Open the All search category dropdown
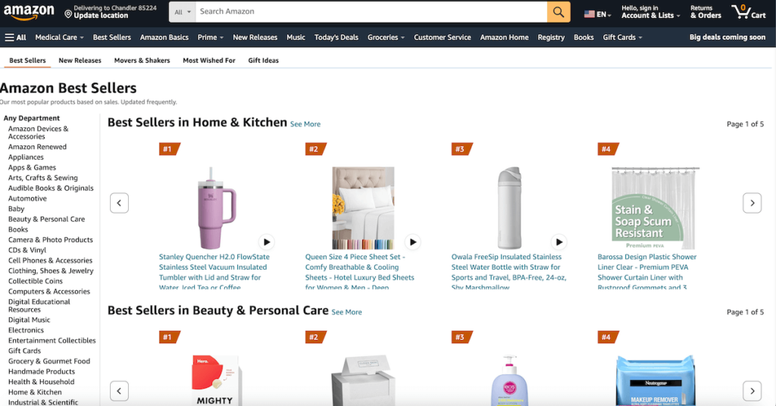The image size is (776, 406). pos(182,12)
